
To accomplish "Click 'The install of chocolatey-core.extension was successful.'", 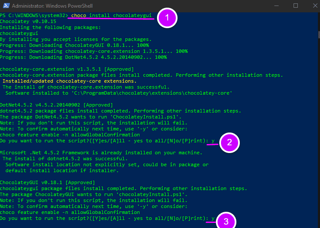I will tap(86, 87).
